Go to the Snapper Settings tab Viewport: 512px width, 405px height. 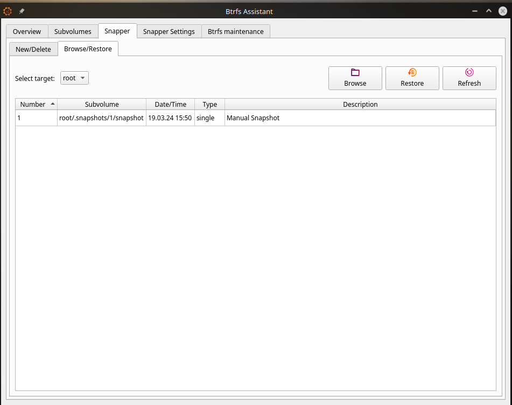(169, 31)
